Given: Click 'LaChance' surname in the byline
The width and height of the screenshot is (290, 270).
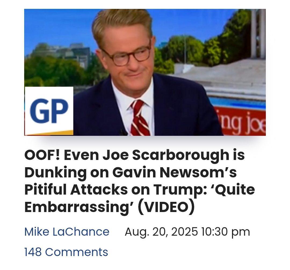Looking at the screenshot, I should 81,232.
